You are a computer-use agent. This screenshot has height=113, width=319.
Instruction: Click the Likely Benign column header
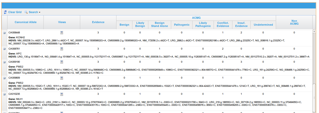140,25
